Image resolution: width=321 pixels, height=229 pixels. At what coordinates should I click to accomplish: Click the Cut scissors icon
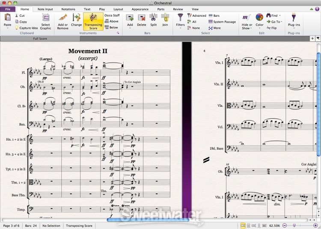coord(17,15)
